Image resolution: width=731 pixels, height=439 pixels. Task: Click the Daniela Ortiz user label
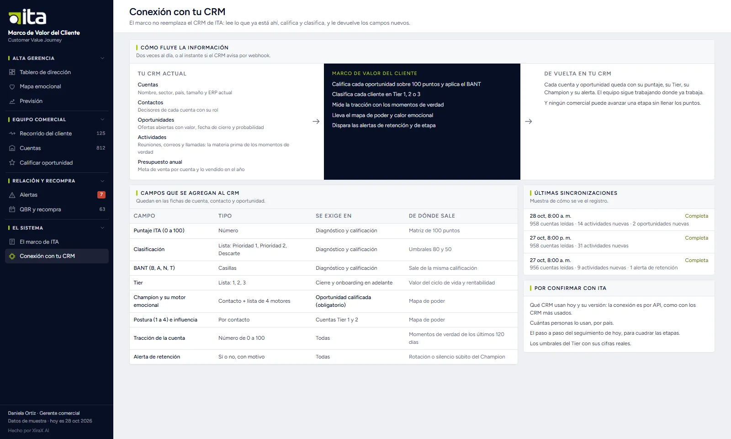click(44, 413)
